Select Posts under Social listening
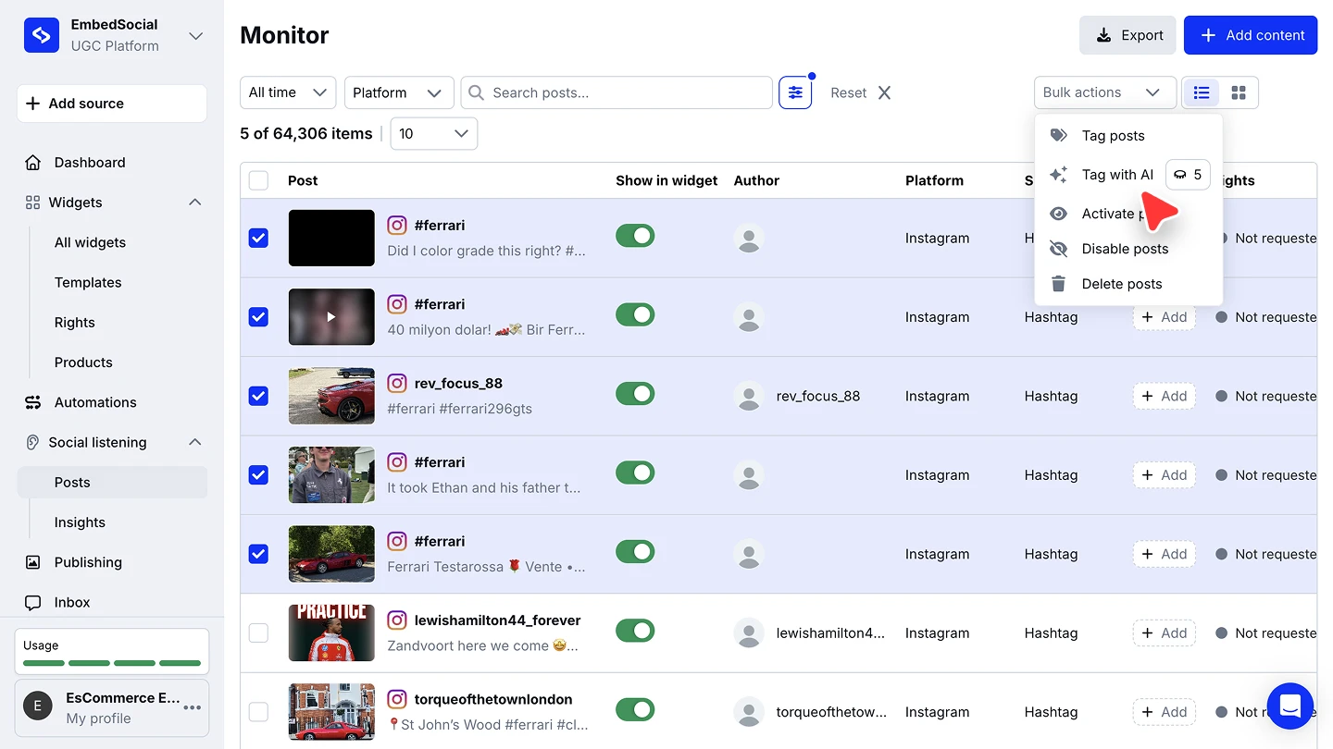The height and width of the screenshot is (749, 1333). click(x=112, y=483)
